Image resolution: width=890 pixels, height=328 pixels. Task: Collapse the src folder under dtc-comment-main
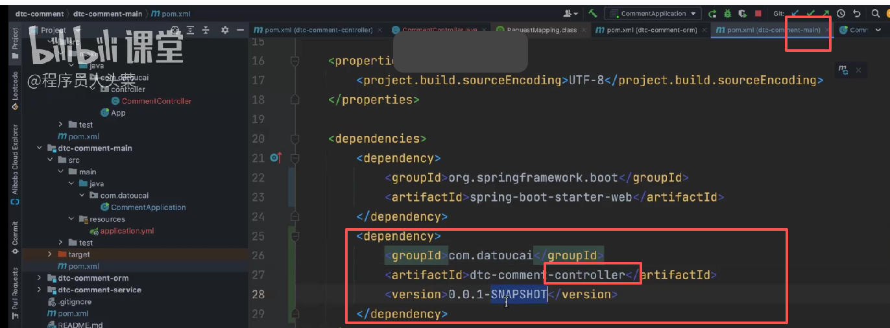[50, 159]
